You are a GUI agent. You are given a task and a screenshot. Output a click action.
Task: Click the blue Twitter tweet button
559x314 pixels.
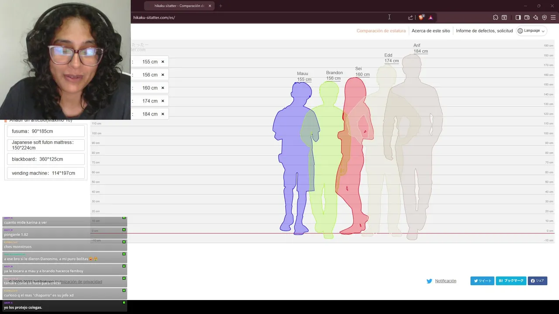pyautogui.click(x=482, y=281)
